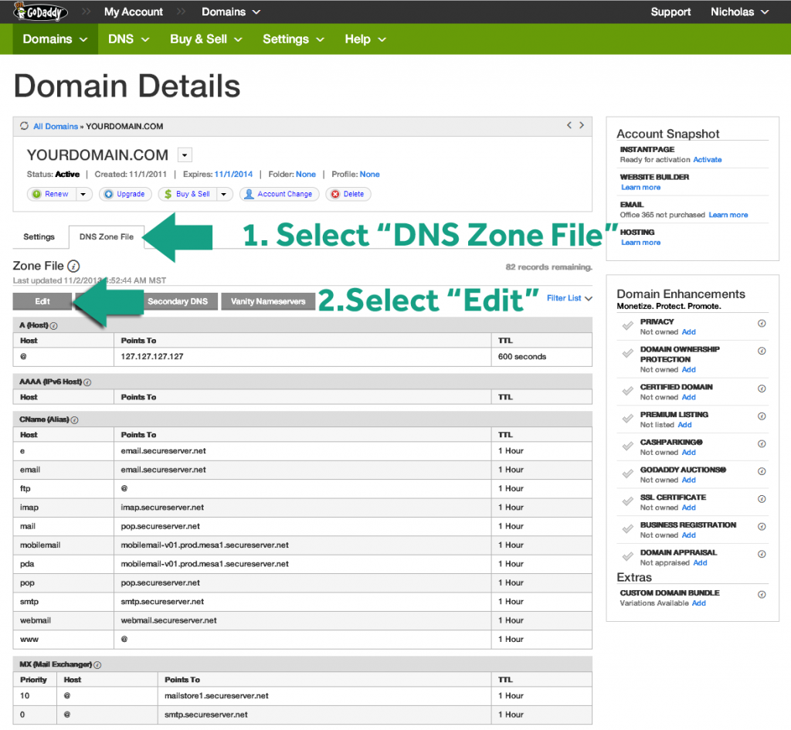Image resolution: width=791 pixels, height=730 pixels.
Task: Open CashParking info icon
Action: pos(762,444)
